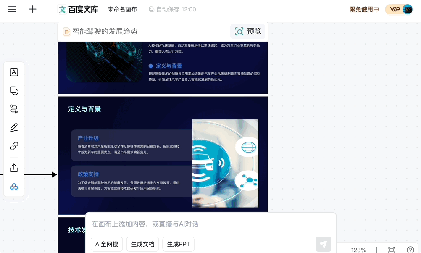Select the shape tool
The height and width of the screenshot is (253, 421).
coord(13,90)
